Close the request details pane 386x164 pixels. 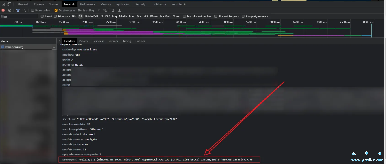[x=60, y=41]
